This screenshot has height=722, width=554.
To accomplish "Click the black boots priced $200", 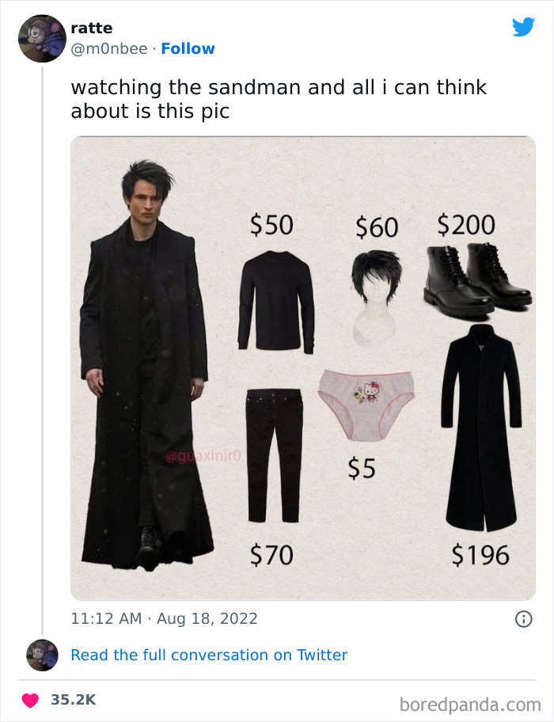I will (477, 280).
